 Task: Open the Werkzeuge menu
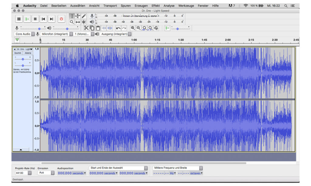[x=186, y=6]
